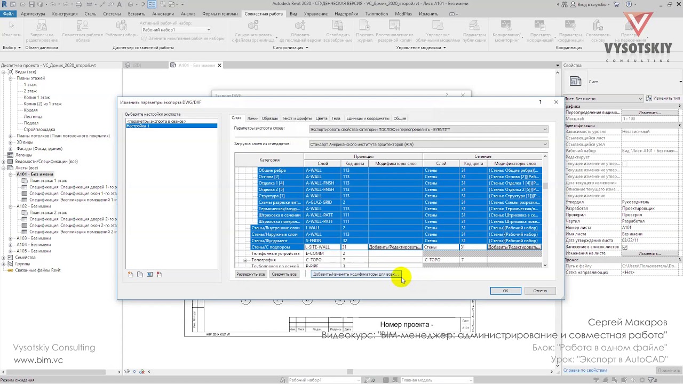This screenshot has width=683, height=384.
Task: Expand 'A103 - Без имени' sheet node
Action: 10,238
